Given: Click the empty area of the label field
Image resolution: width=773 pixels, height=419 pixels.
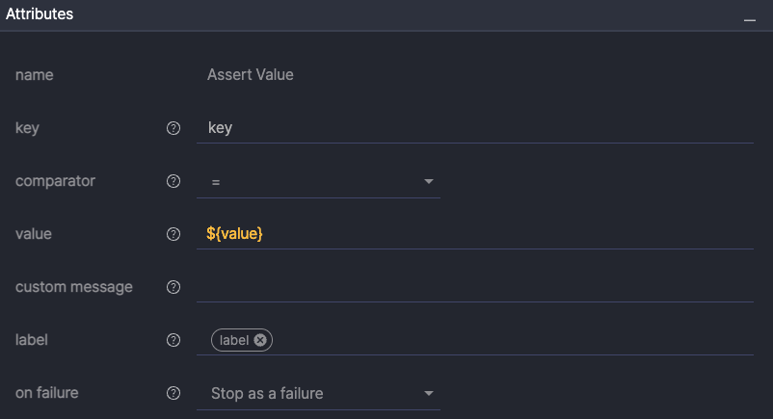Looking at the screenshot, I should pos(511,340).
